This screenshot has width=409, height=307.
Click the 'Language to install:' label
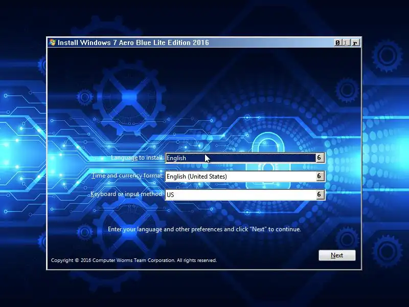point(137,158)
